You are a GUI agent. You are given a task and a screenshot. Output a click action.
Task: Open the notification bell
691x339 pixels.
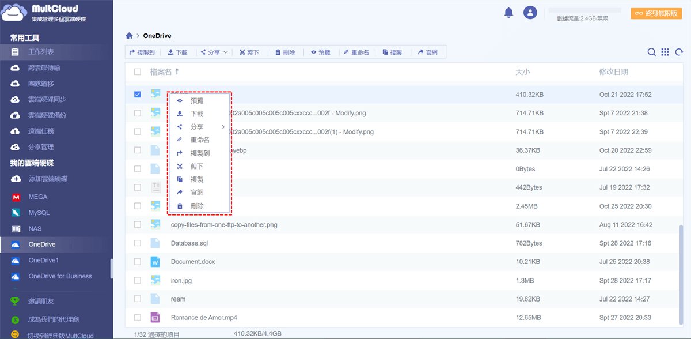pyautogui.click(x=508, y=12)
